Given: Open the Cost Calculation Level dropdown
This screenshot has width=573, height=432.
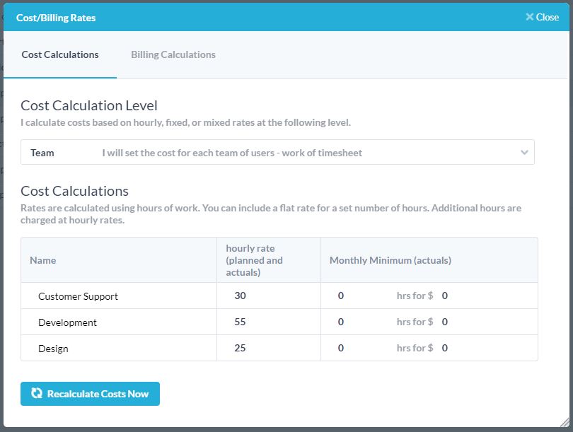Looking at the screenshot, I should pyautogui.click(x=277, y=153).
